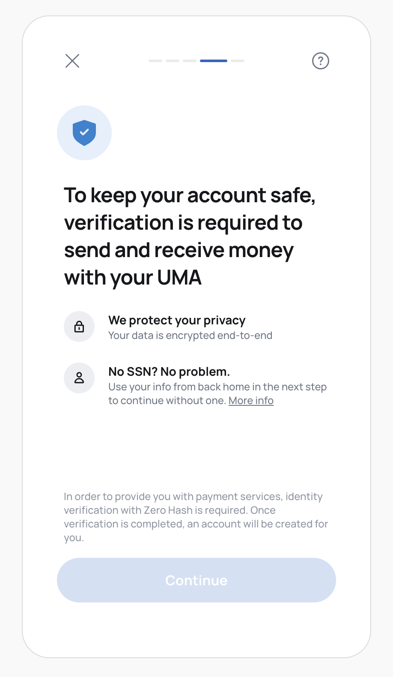
Task: Select the first progress step dash
Action: [x=155, y=61]
